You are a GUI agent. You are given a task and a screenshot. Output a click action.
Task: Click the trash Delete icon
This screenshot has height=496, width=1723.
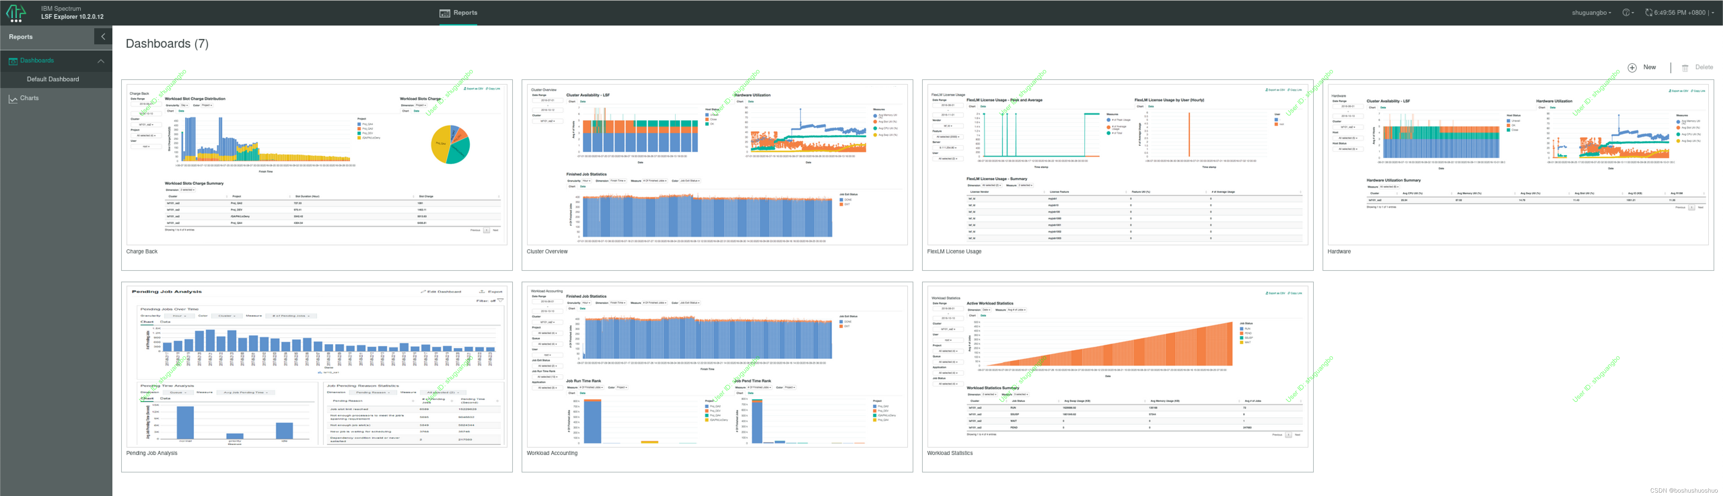pos(1685,68)
